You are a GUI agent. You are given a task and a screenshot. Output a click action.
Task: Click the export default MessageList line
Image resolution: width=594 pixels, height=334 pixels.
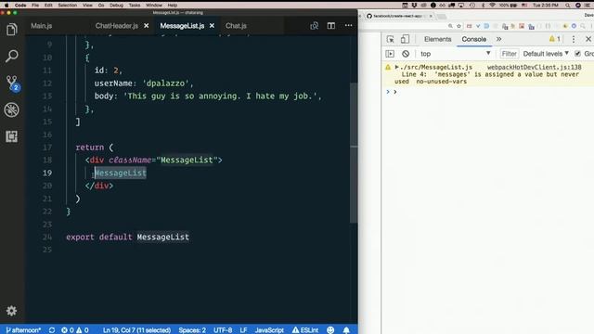127,238
